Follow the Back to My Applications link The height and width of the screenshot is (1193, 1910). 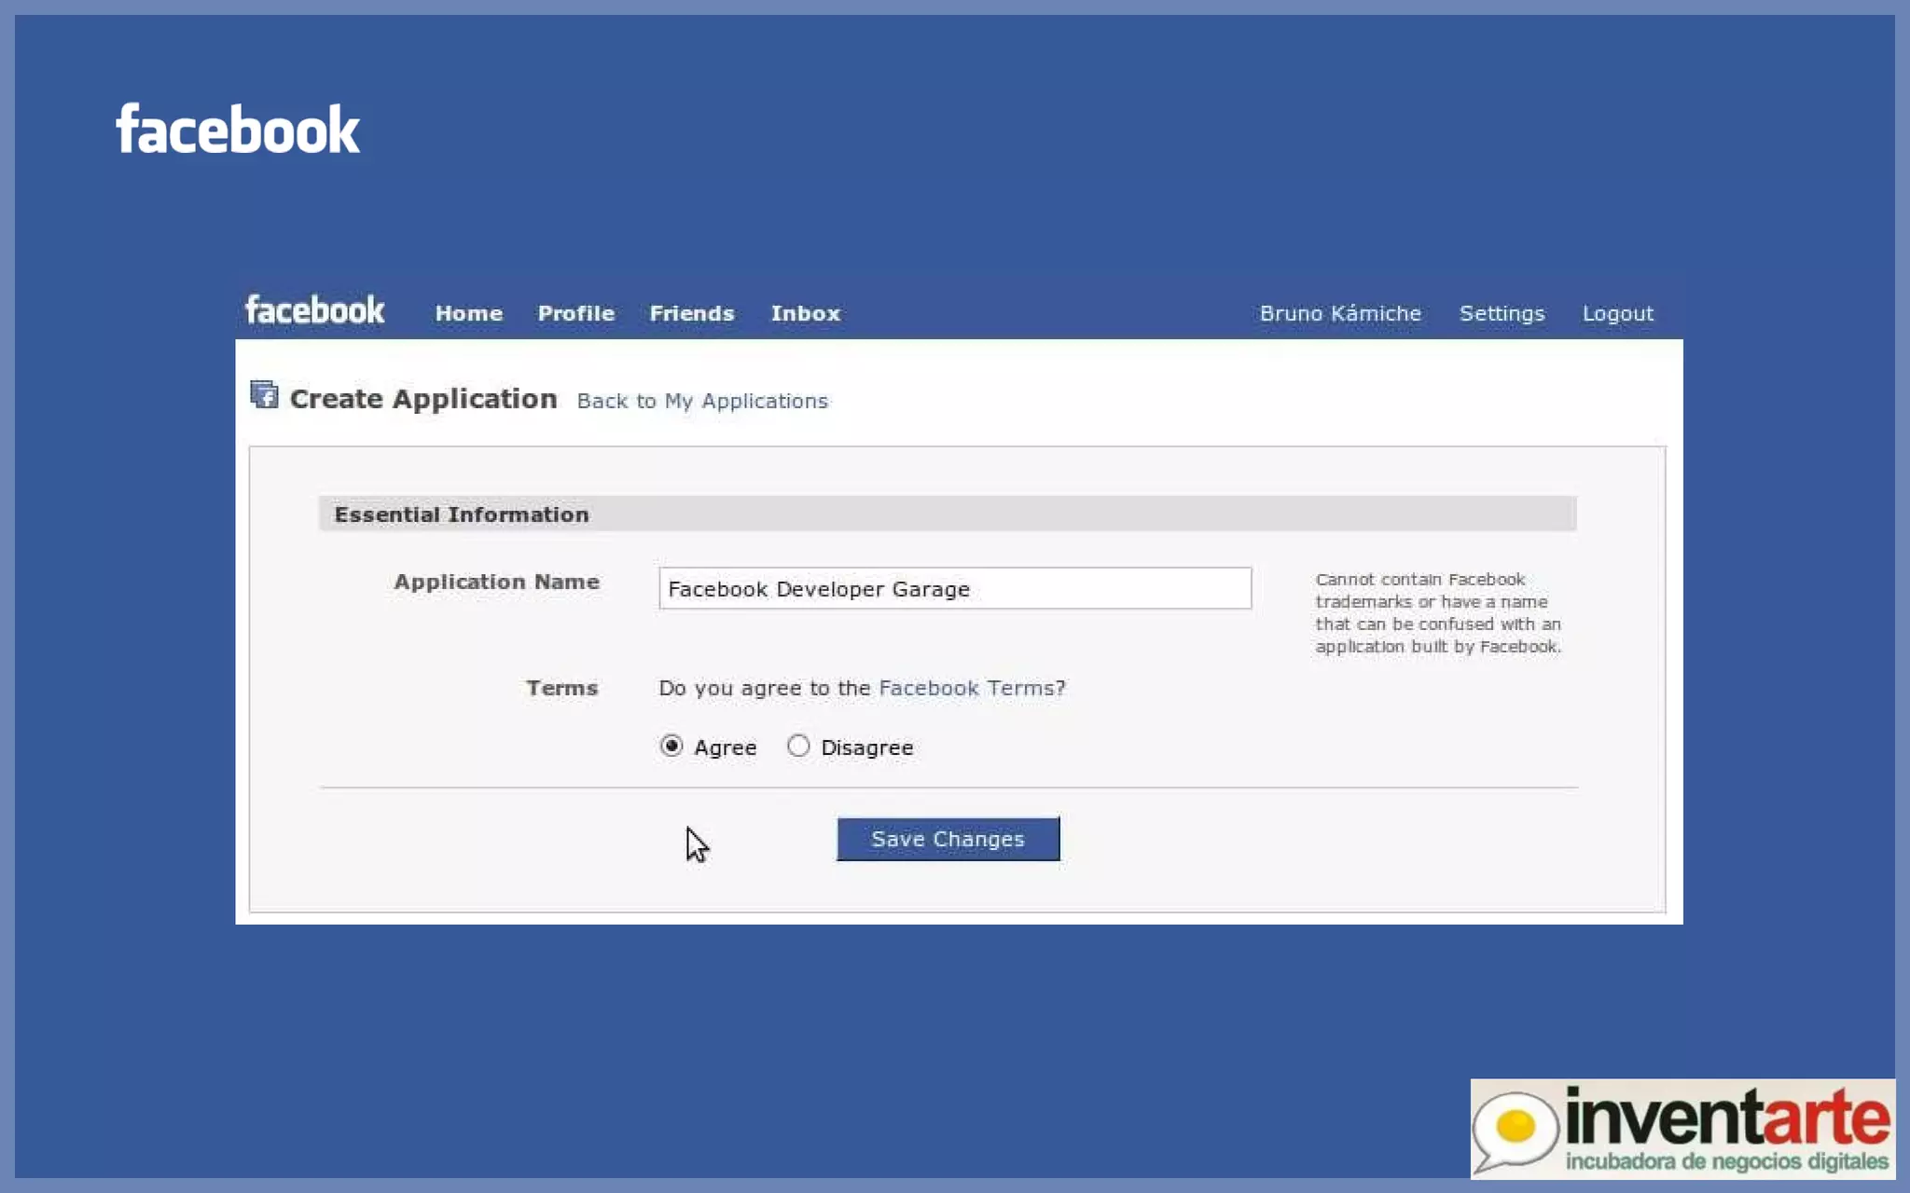coord(701,401)
